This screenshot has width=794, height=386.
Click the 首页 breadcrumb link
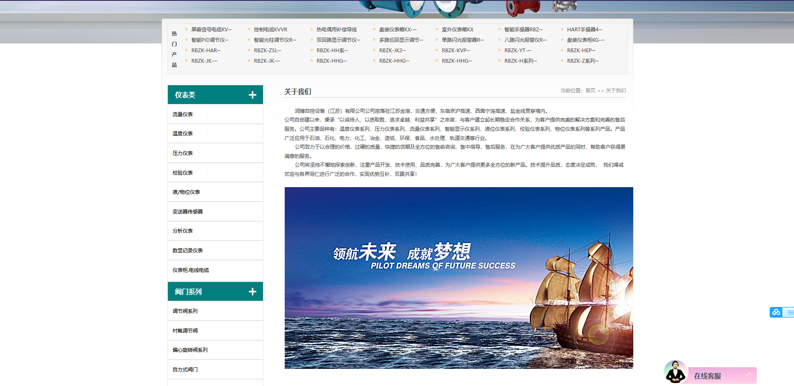coord(590,91)
